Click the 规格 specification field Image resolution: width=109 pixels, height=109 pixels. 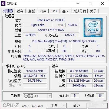64,41
